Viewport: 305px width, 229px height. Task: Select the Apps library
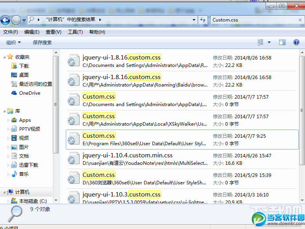click(x=21, y=120)
